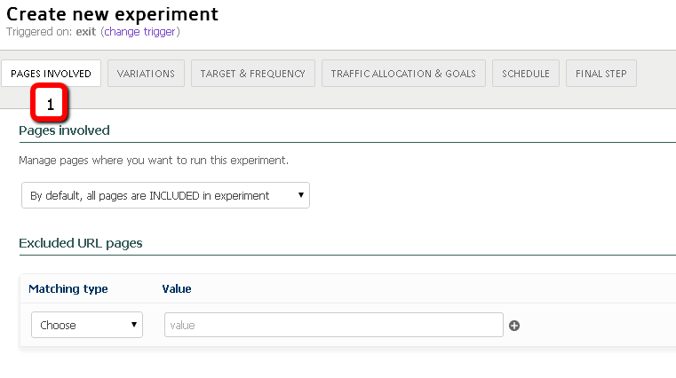Open the all pages INCLUDED dropdown

point(165,195)
